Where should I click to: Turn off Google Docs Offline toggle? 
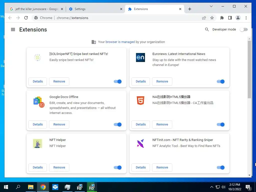pos(117,124)
